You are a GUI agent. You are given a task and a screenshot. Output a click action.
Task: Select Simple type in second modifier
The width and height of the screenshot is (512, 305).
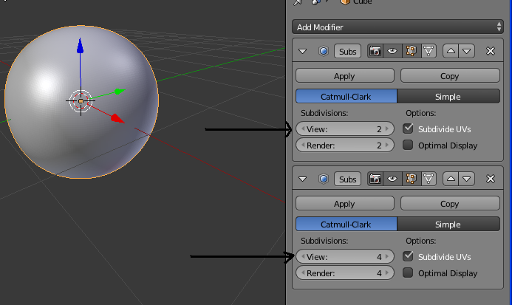tap(448, 224)
